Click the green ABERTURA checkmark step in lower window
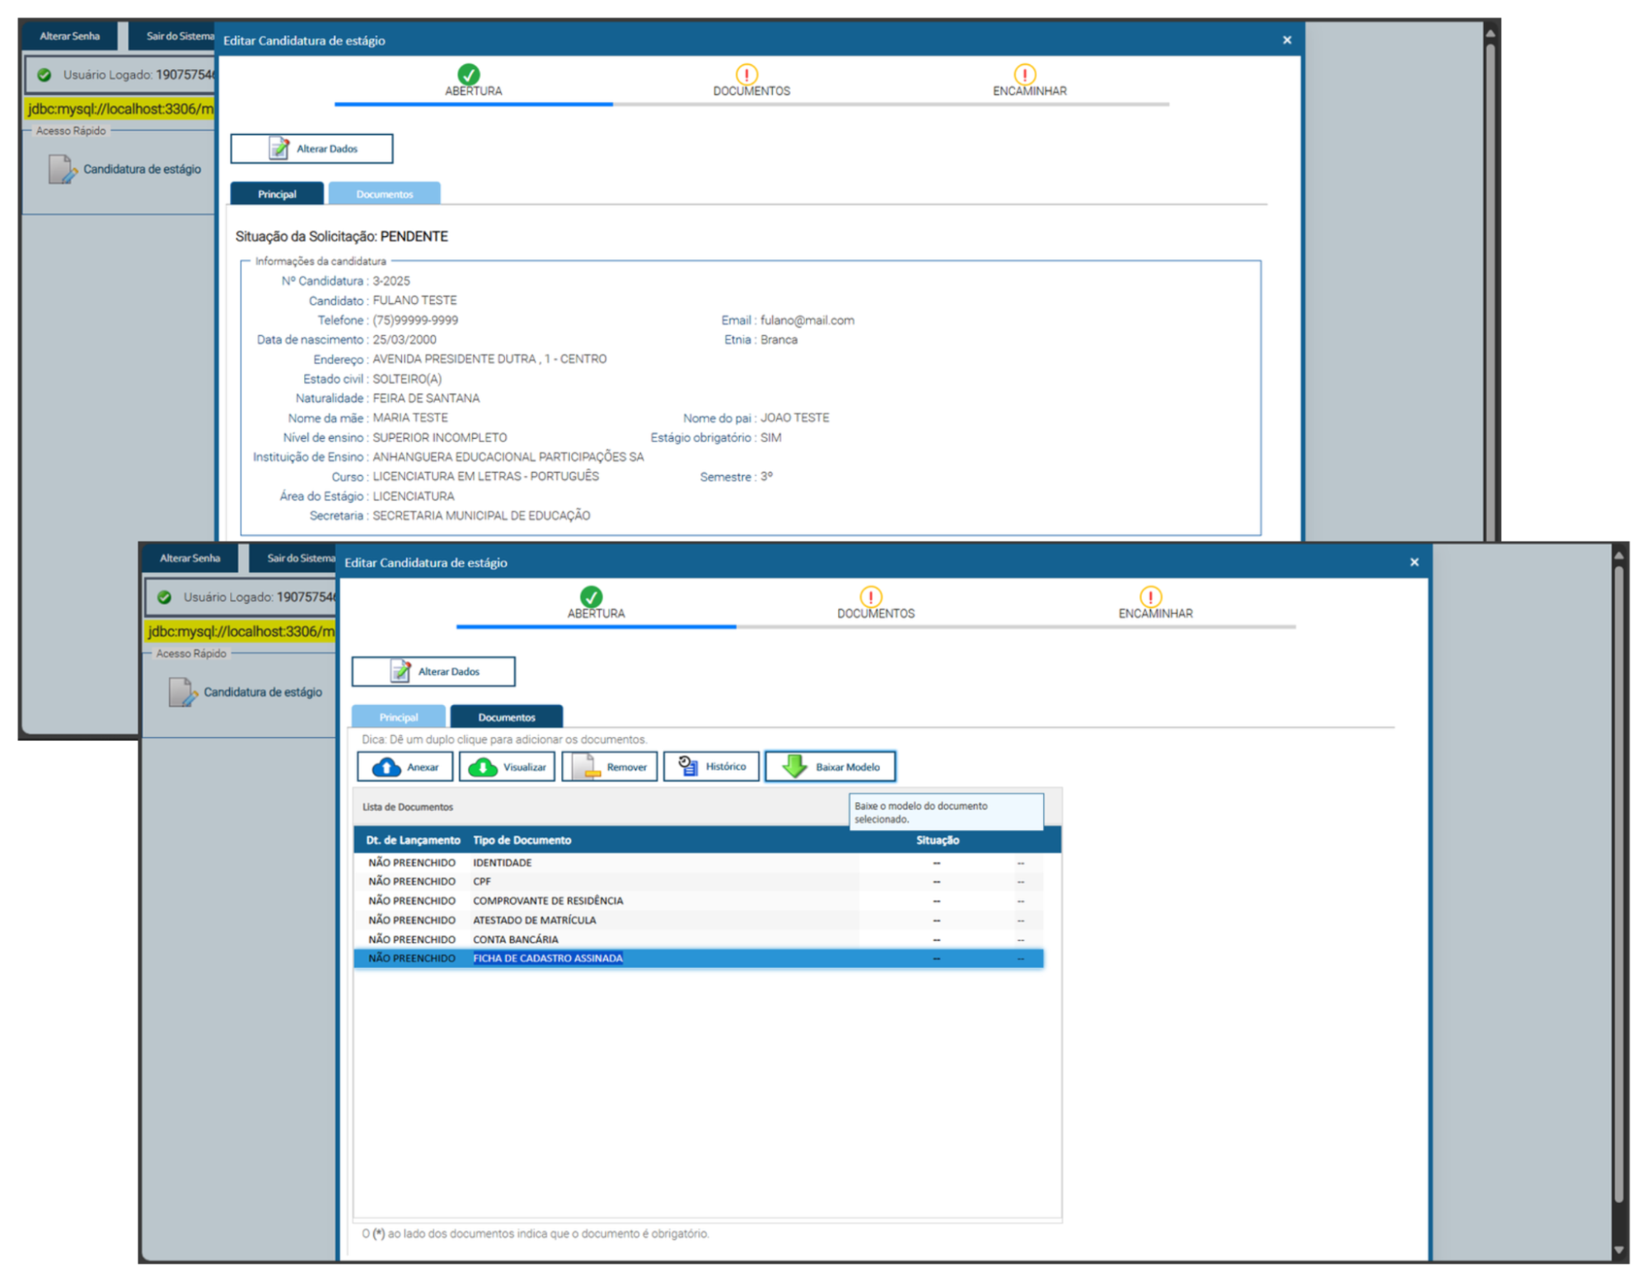This screenshot has height=1282, width=1647. (592, 597)
